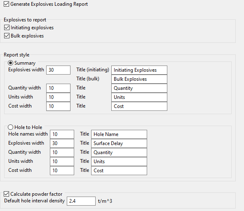Click the Title (bulk) text field
Screen dimensions: 244x211
click(x=139, y=79)
